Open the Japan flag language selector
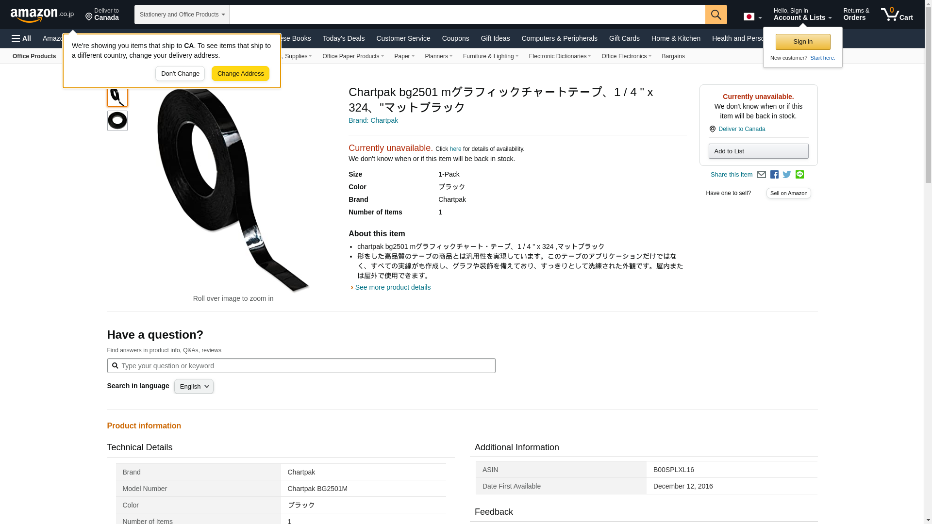The height and width of the screenshot is (524, 932). point(752,17)
